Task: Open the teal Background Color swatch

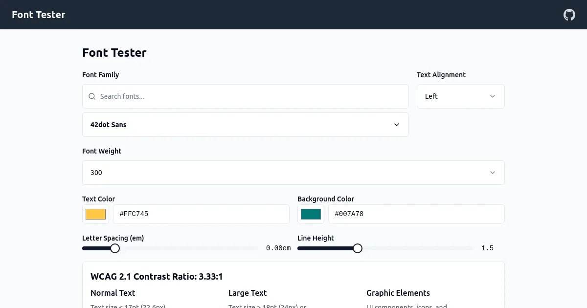Action: pyautogui.click(x=311, y=214)
